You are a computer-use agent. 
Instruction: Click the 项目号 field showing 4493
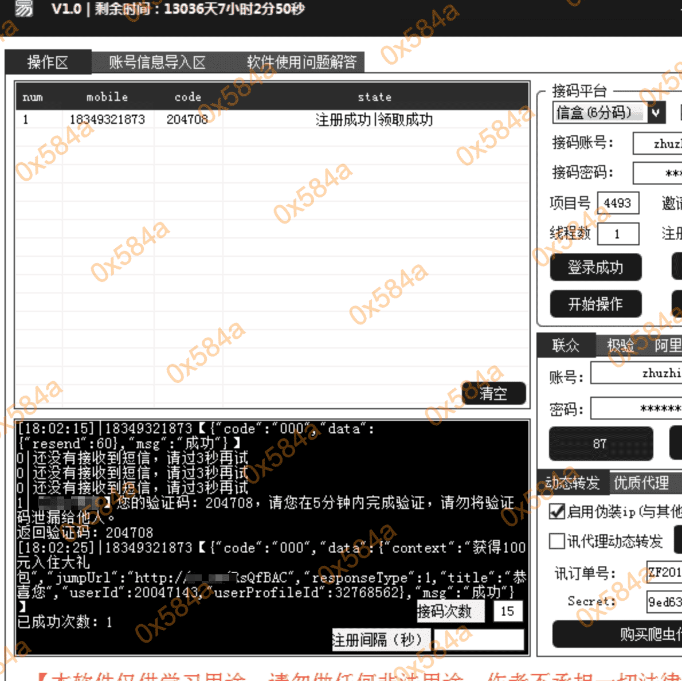(618, 203)
